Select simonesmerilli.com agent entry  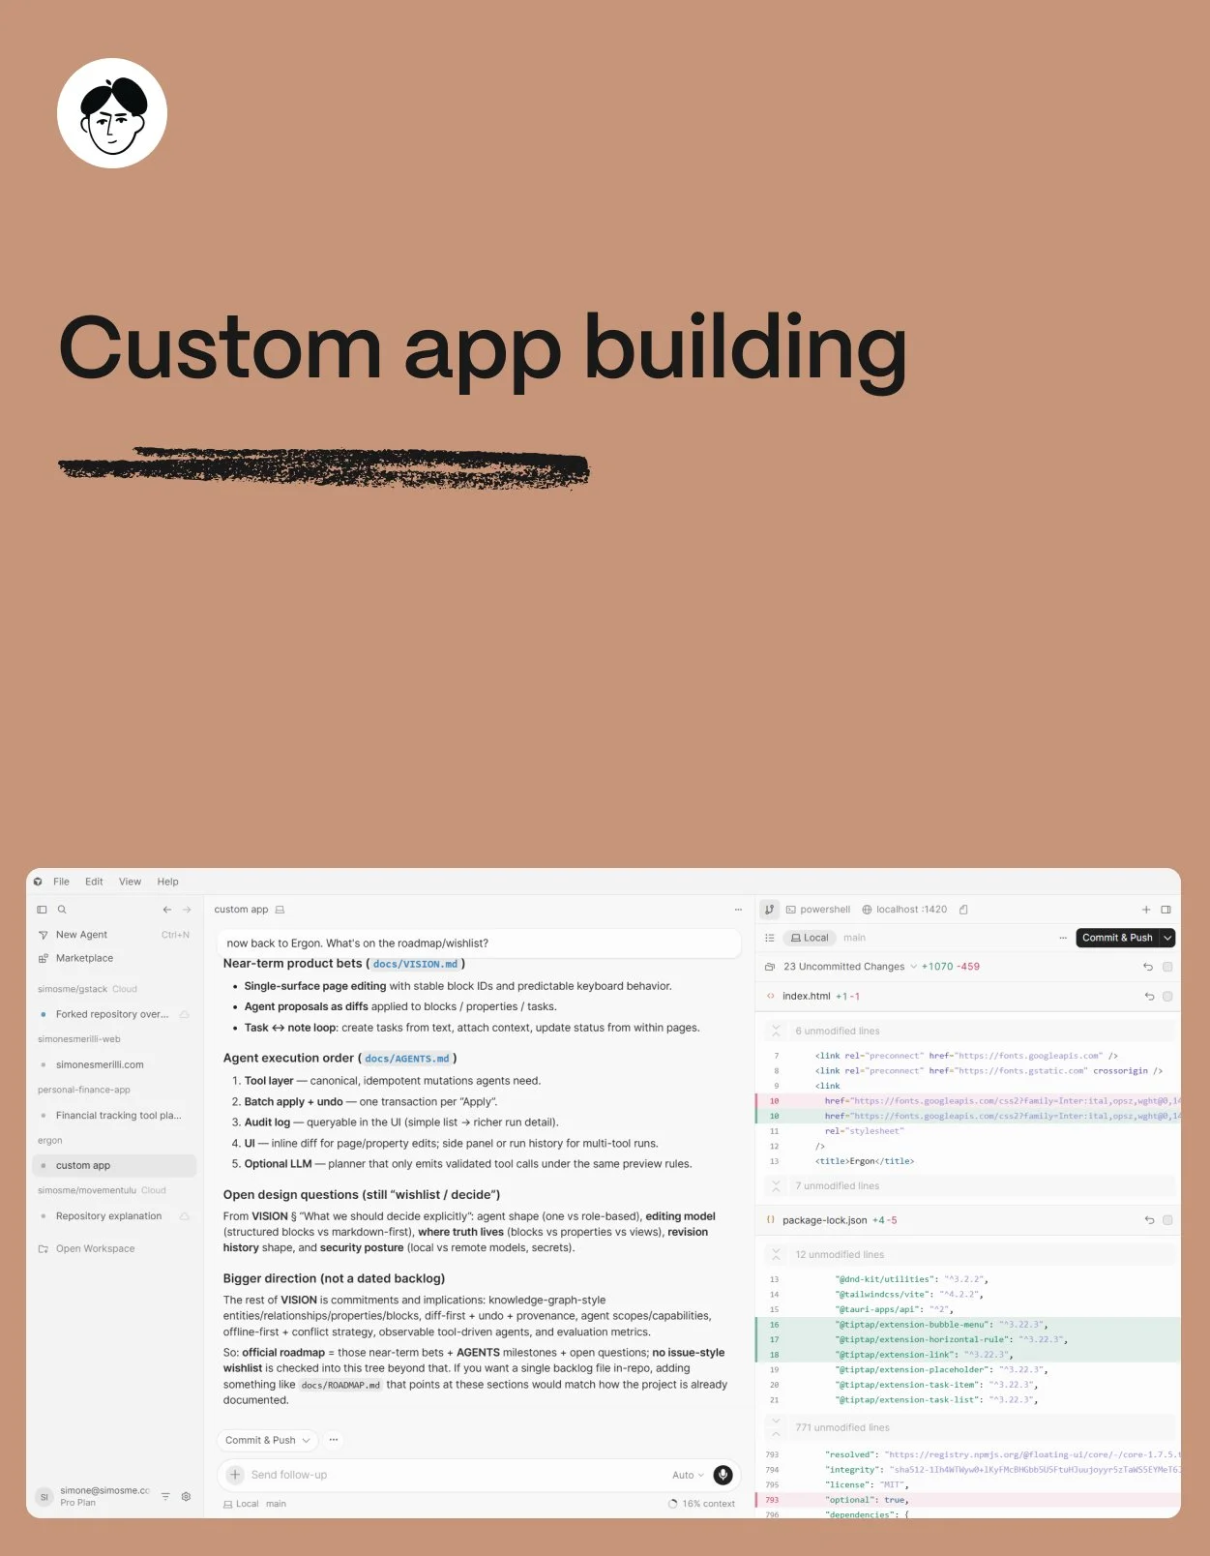click(x=113, y=1064)
